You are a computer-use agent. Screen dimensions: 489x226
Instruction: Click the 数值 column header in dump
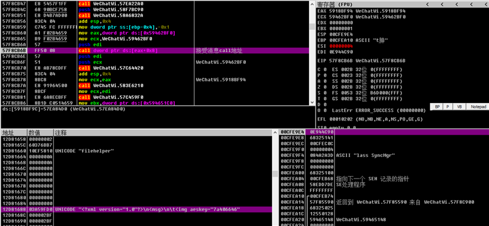tap(40, 132)
